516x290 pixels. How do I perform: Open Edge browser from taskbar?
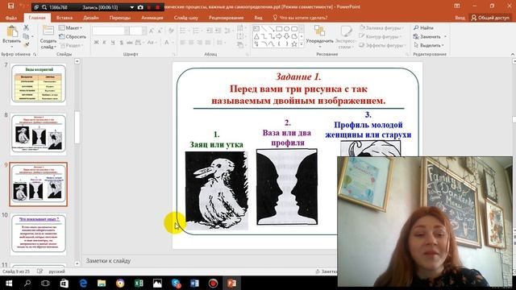coord(83,283)
